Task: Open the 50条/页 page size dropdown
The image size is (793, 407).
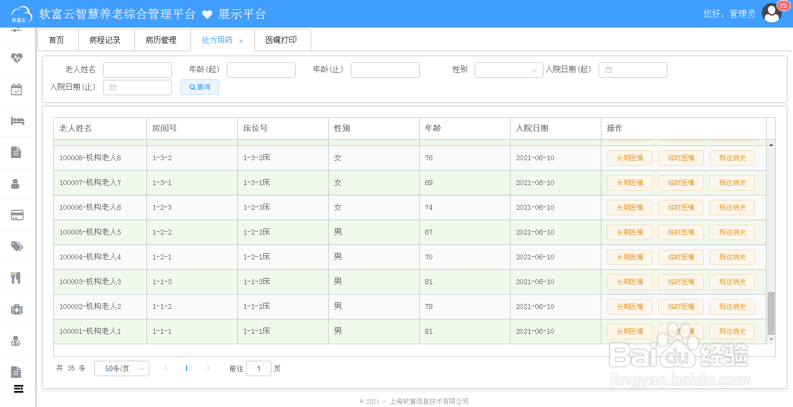Action: coord(122,368)
